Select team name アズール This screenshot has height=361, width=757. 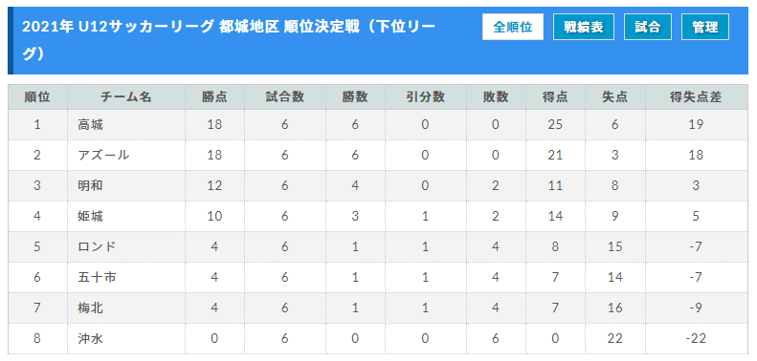coord(103,156)
